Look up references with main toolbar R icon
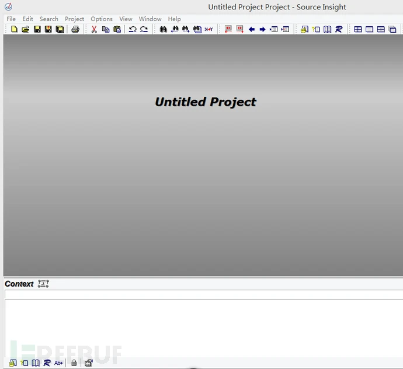The height and width of the screenshot is (369, 403). 339,29
